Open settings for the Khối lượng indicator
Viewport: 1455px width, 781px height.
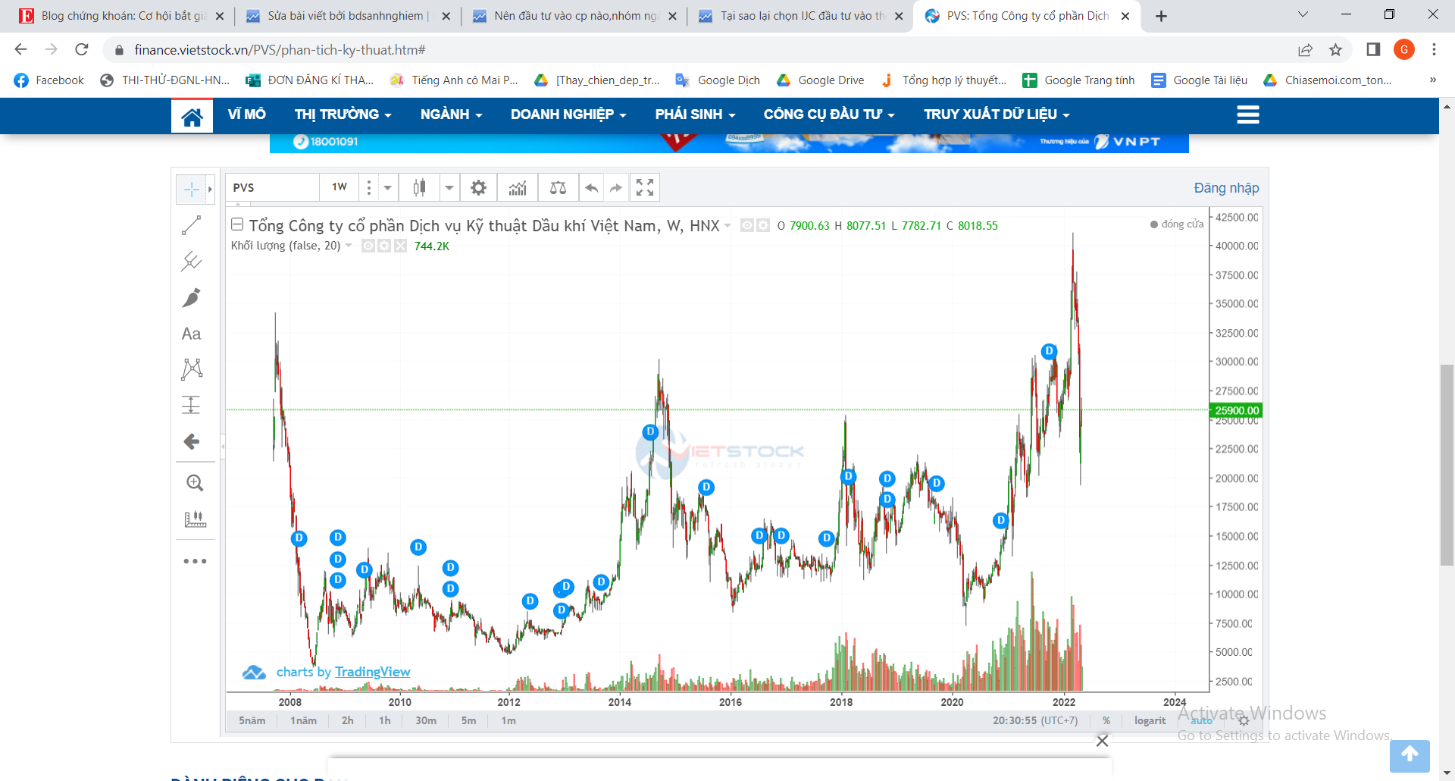pyautogui.click(x=384, y=246)
